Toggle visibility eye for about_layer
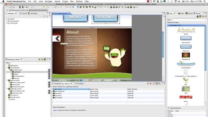Viewport: 208px width, 117px height. [x=49, y=84]
